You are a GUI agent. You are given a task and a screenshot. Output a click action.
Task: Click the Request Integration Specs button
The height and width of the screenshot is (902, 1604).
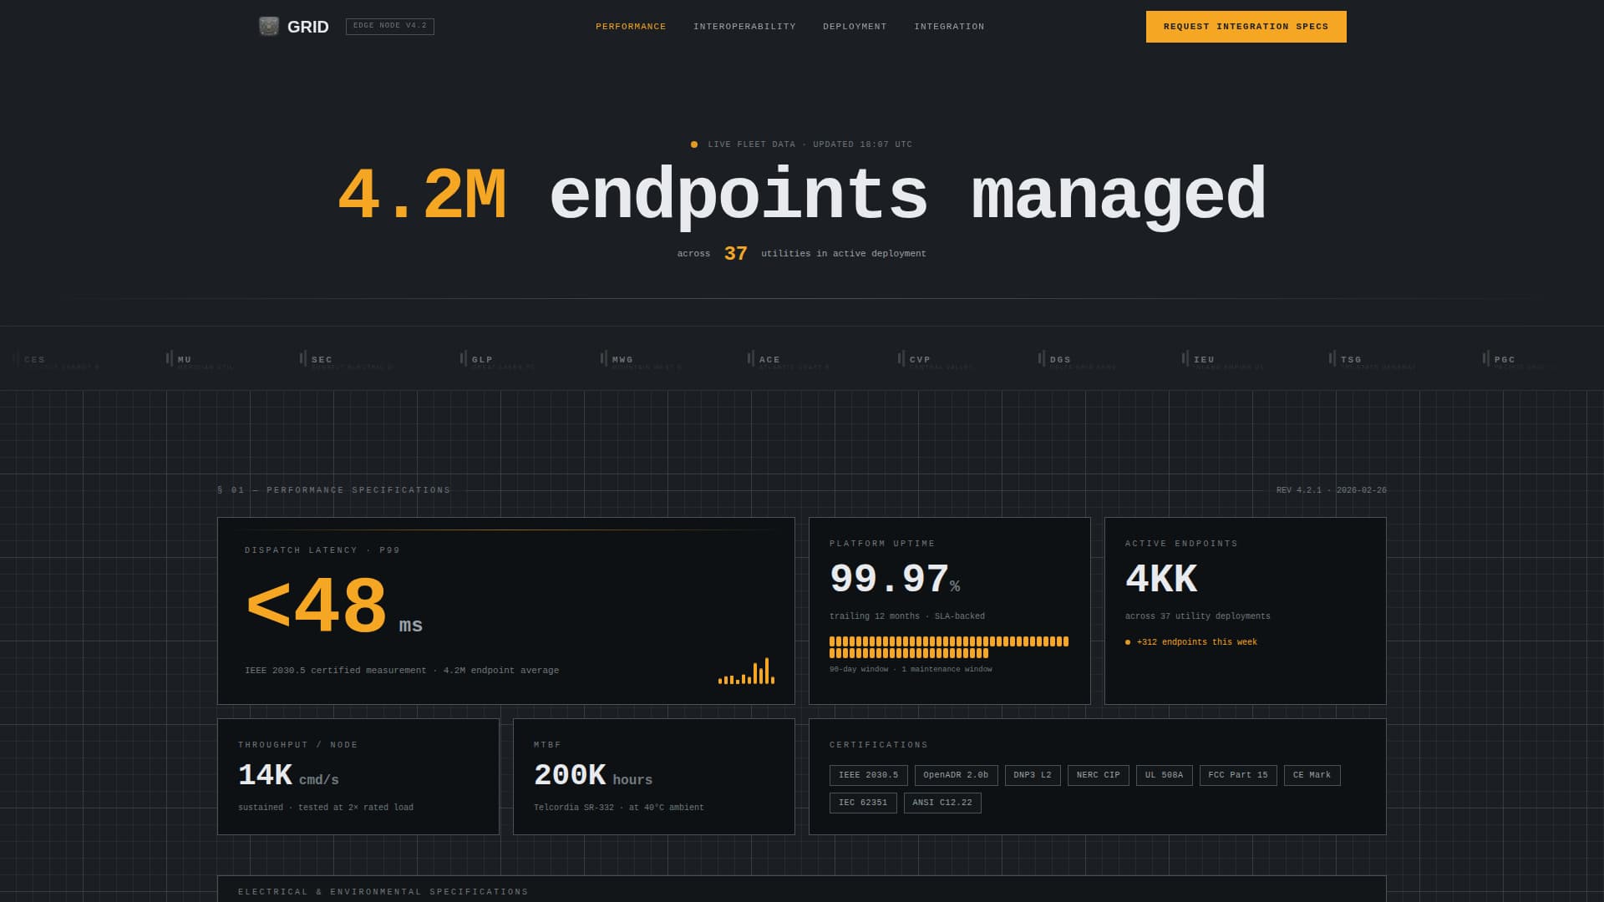(1246, 26)
